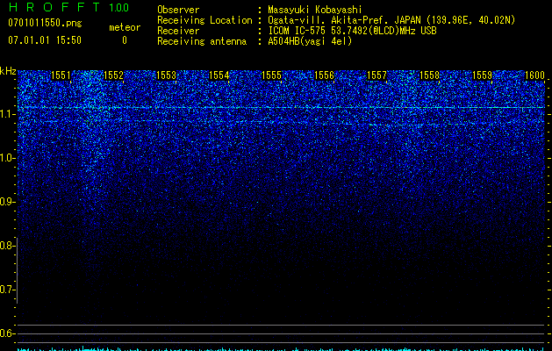Click the 1557 time marker

click(377, 75)
